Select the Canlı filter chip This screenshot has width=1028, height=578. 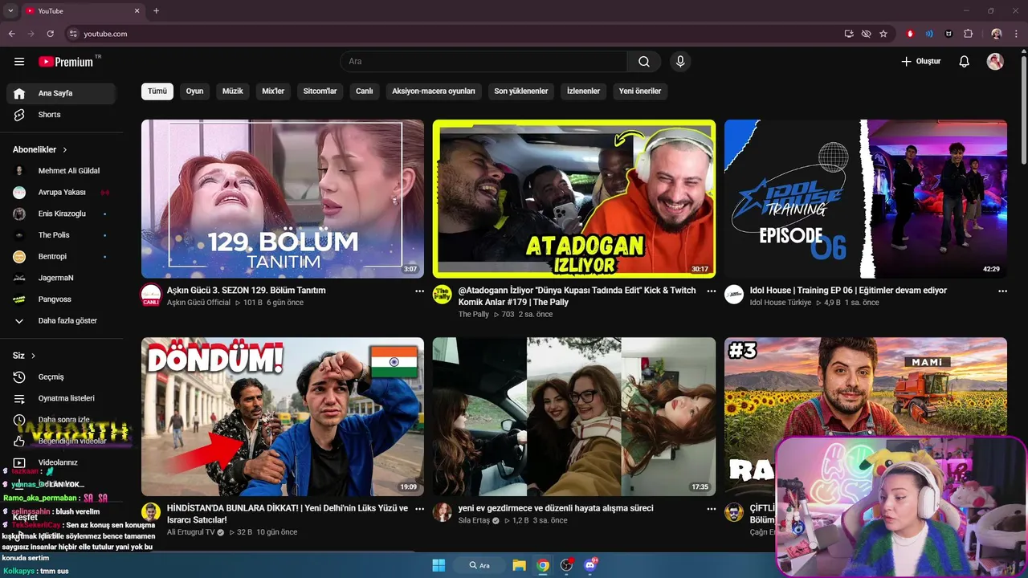click(x=365, y=91)
